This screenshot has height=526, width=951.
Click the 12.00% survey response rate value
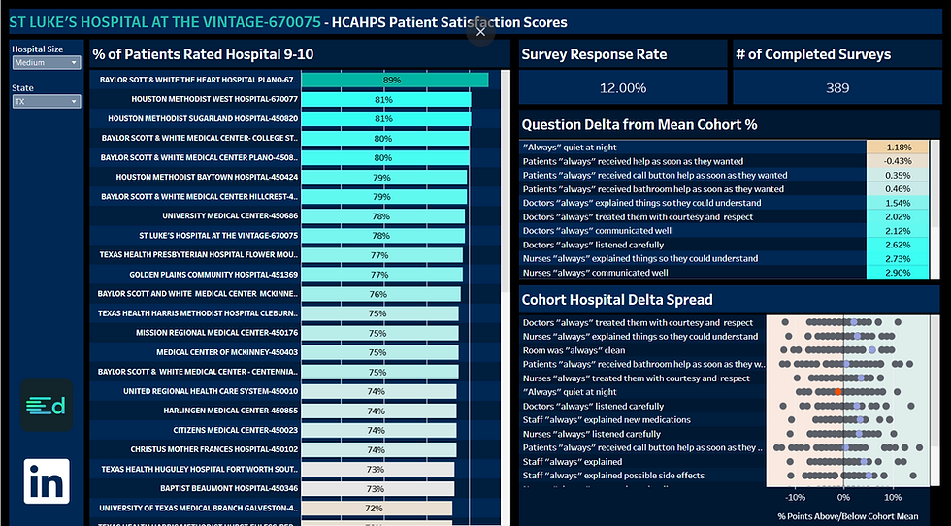click(623, 88)
